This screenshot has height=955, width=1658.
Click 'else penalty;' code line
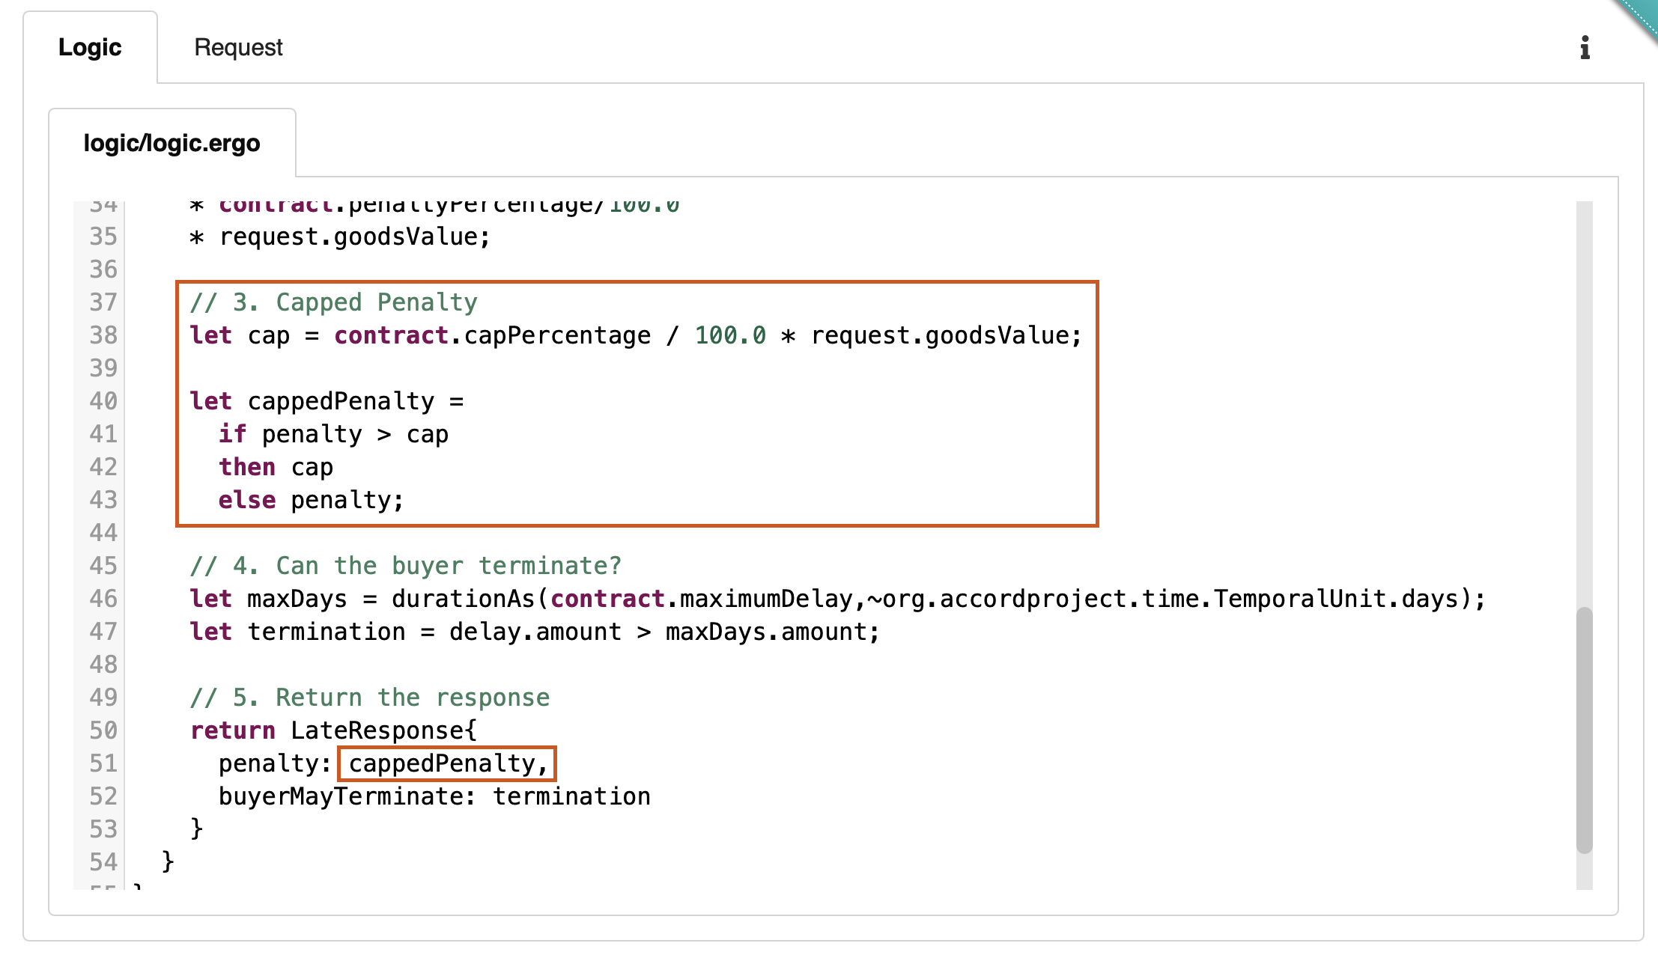(311, 500)
